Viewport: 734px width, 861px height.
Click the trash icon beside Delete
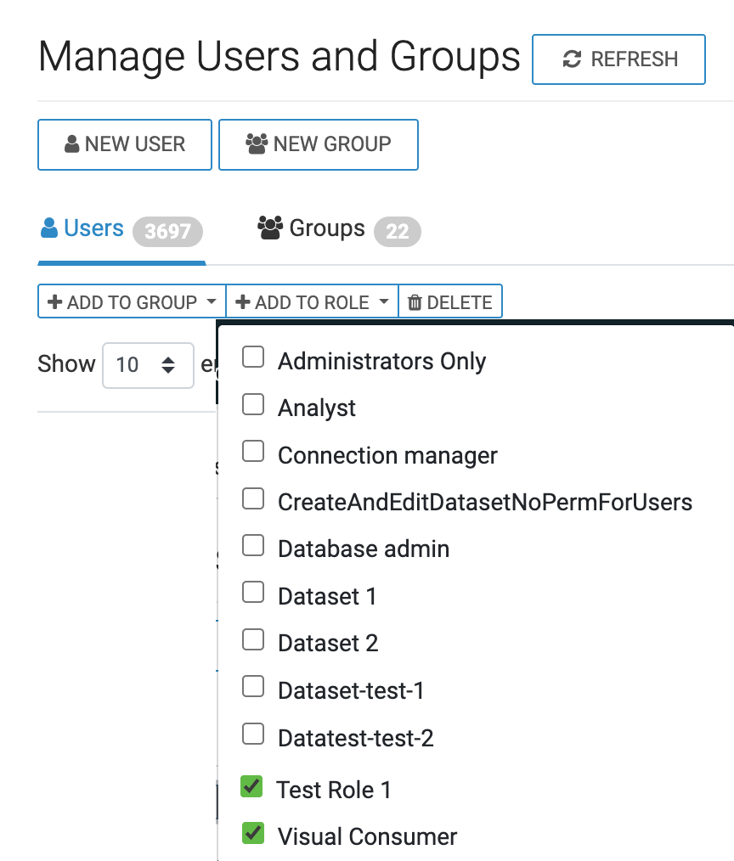coord(415,302)
